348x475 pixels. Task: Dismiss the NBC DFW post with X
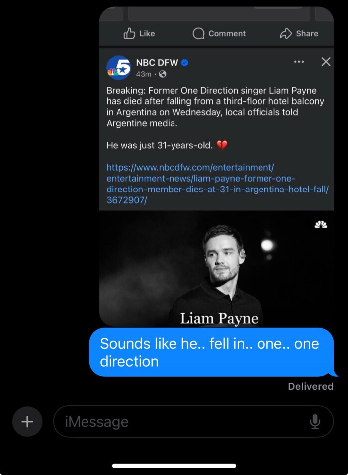(326, 62)
